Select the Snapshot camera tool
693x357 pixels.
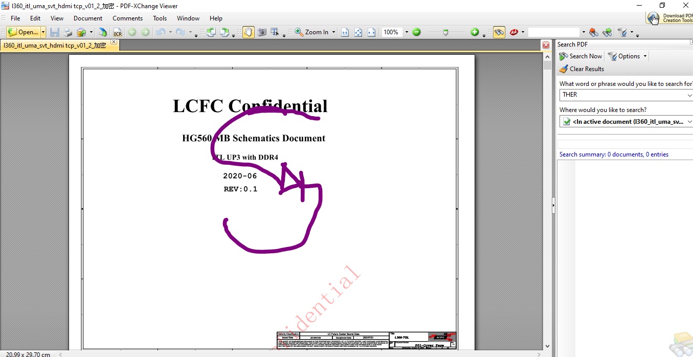tap(262, 32)
